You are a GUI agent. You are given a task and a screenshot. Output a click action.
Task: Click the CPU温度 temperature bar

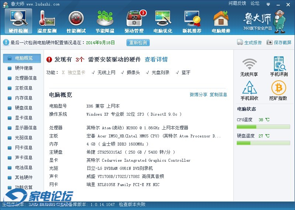pyautogui.click(x=263, y=127)
